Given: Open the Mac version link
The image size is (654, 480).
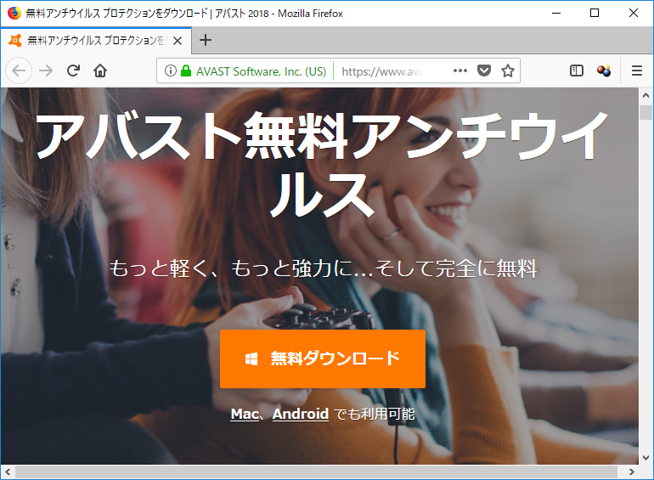Looking at the screenshot, I should 245,414.
